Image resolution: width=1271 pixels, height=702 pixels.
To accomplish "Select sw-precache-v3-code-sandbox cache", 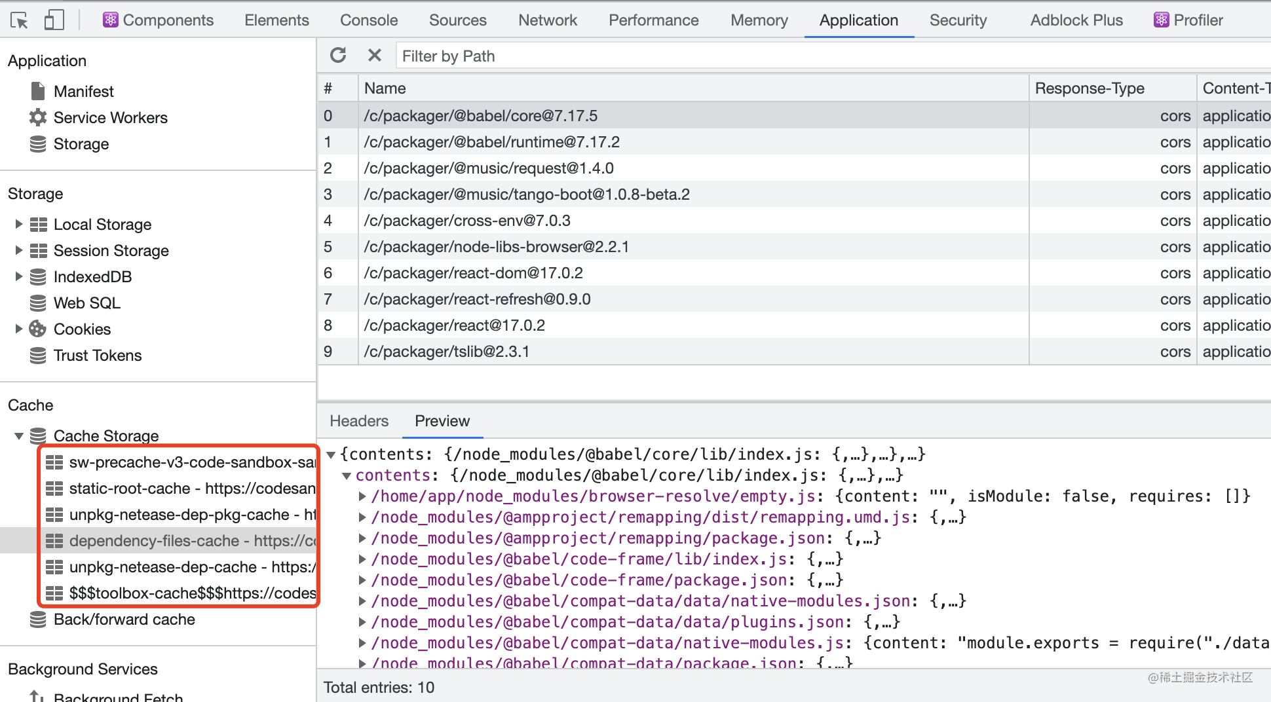I will pos(181,462).
